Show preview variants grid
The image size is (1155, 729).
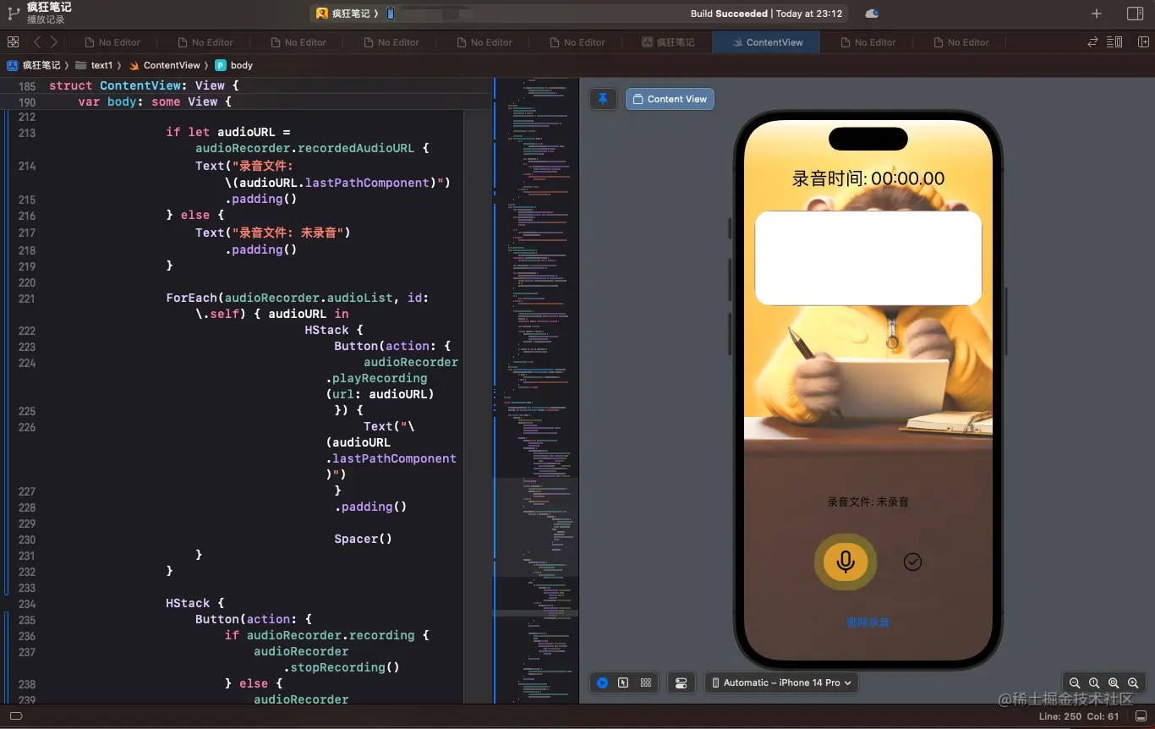[646, 682]
